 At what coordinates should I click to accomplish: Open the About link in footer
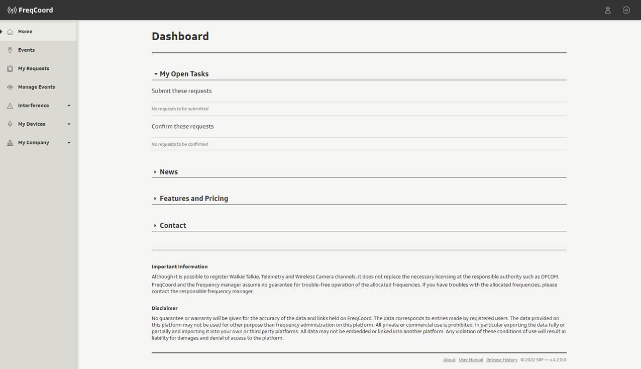pos(449,360)
